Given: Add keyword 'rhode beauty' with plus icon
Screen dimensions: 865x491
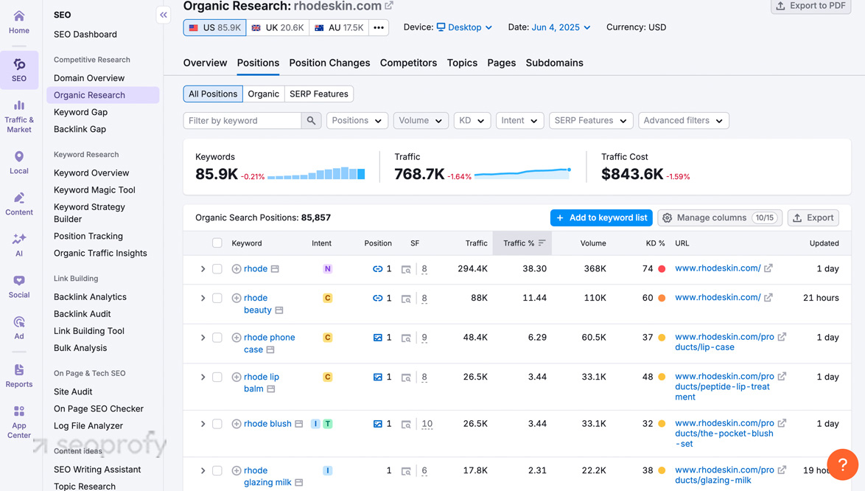Looking at the screenshot, I should [x=236, y=298].
